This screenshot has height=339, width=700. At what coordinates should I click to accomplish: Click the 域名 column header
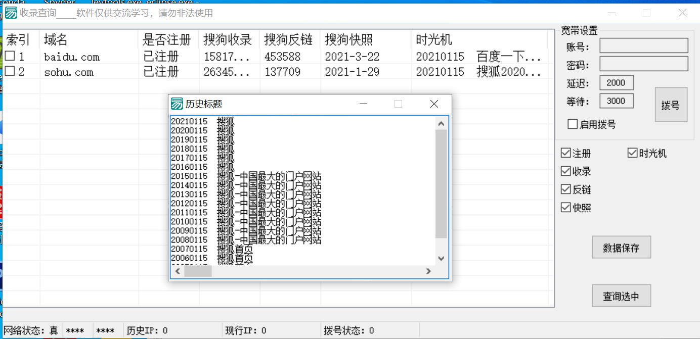pos(89,39)
